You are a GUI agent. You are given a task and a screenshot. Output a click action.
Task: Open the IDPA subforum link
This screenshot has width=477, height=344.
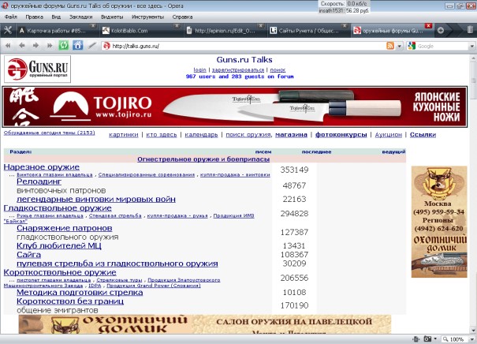(95, 286)
